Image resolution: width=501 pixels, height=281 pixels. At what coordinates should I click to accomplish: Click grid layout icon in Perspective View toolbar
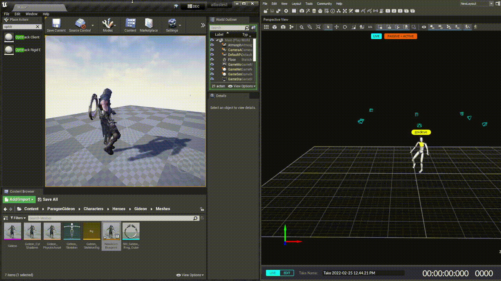tap(266, 27)
